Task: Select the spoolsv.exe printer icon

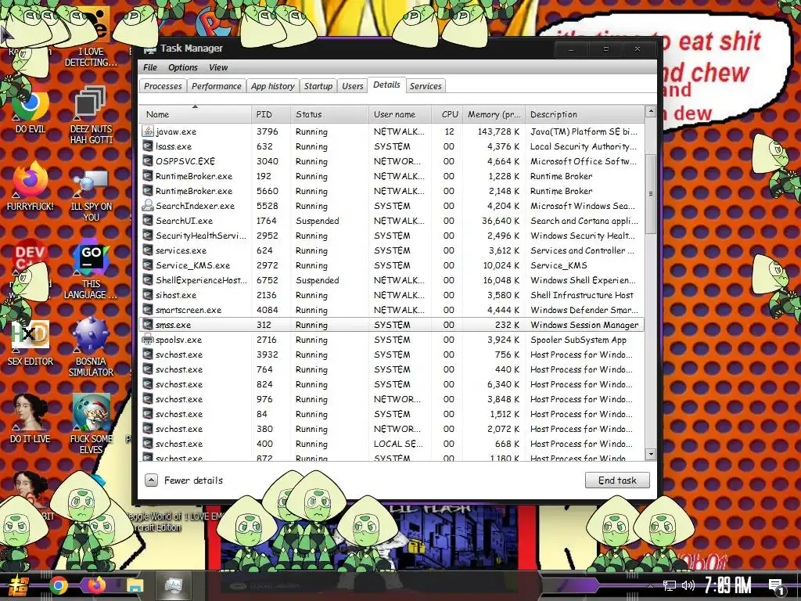Action: [x=148, y=340]
